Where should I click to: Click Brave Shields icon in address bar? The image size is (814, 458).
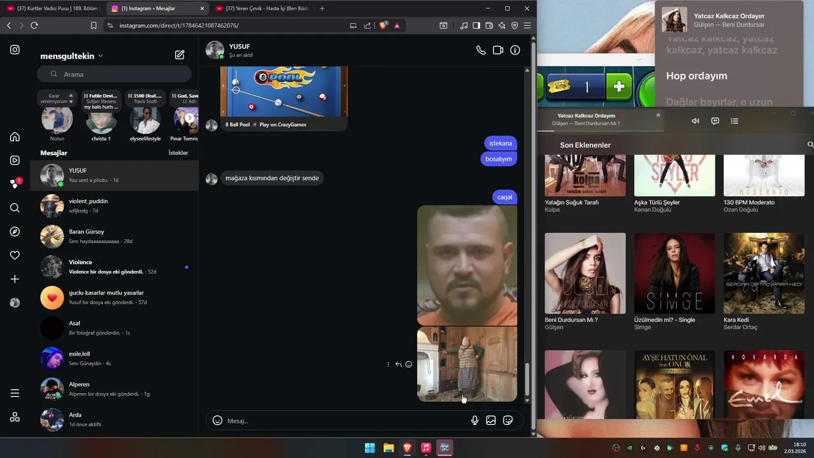click(x=383, y=25)
